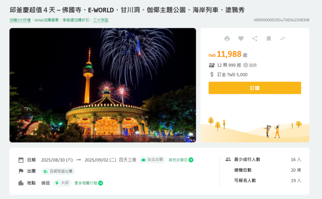Click the 百威旅遊出團 tag
The width and height of the screenshot is (322, 199).
pyautogui.click(x=58, y=171)
